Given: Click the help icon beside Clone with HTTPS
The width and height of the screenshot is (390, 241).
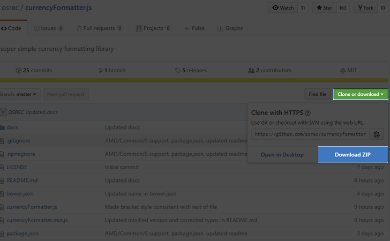Looking at the screenshot, I should pyautogui.click(x=307, y=113).
